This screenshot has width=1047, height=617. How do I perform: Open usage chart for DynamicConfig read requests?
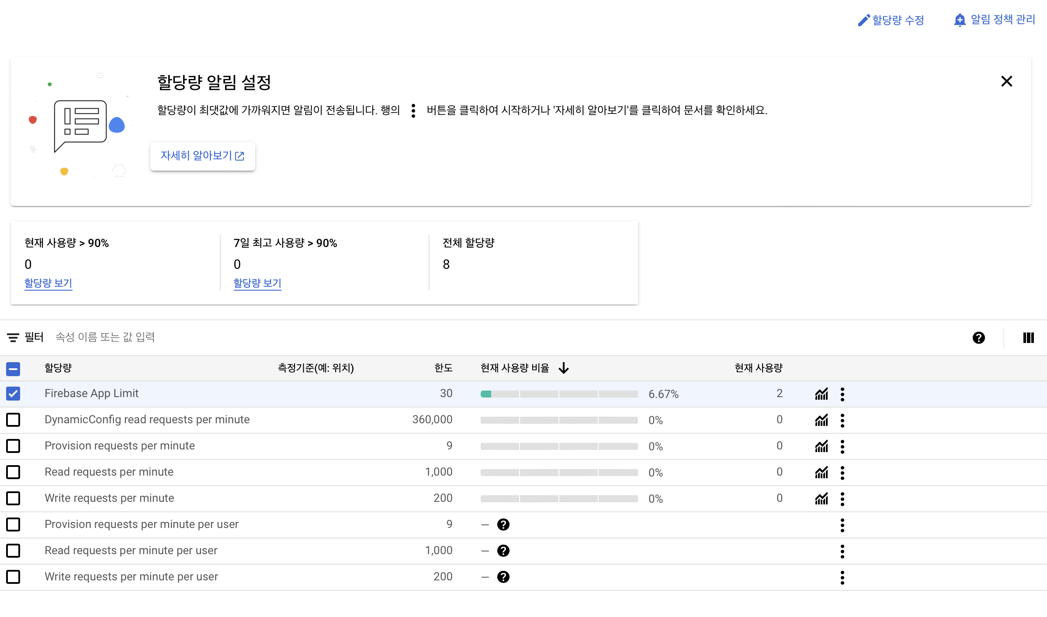coord(821,420)
